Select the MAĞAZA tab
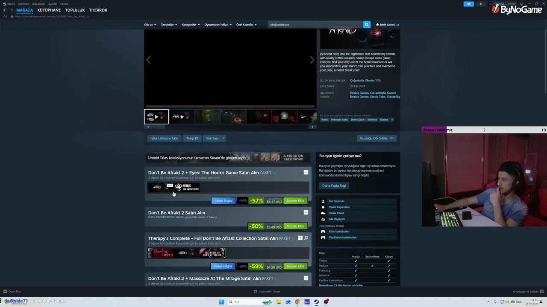This screenshot has height=307, width=547. 25,10
